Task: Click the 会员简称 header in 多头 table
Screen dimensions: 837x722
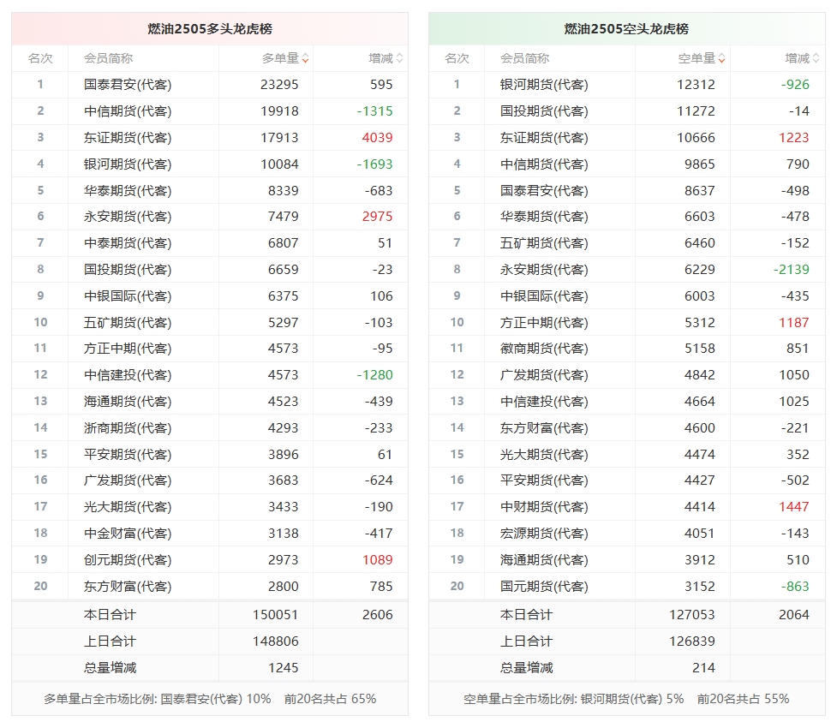Action: (x=109, y=58)
